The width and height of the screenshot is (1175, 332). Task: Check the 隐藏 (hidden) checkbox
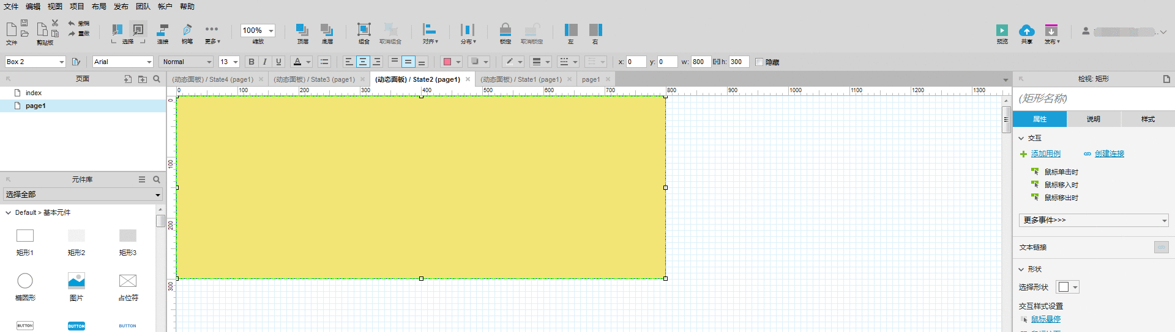759,62
